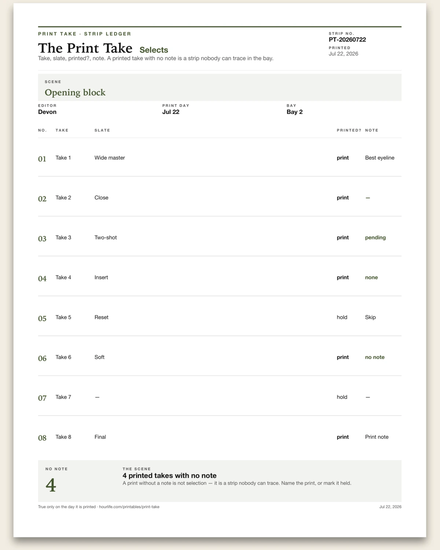
Task: Click the 'hold' status of Take 5
Action: pyautogui.click(x=342, y=317)
